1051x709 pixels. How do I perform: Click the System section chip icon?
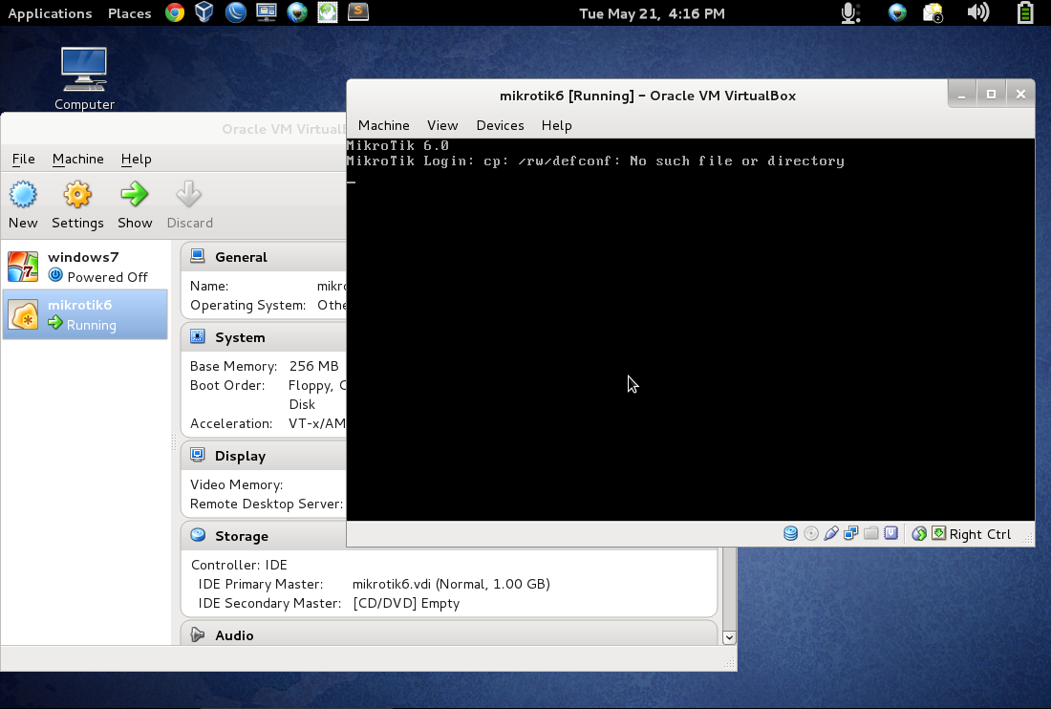pos(197,336)
